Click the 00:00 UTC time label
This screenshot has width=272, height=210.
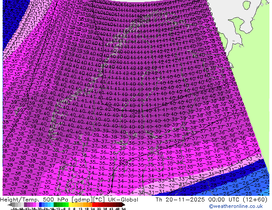coord(214,200)
